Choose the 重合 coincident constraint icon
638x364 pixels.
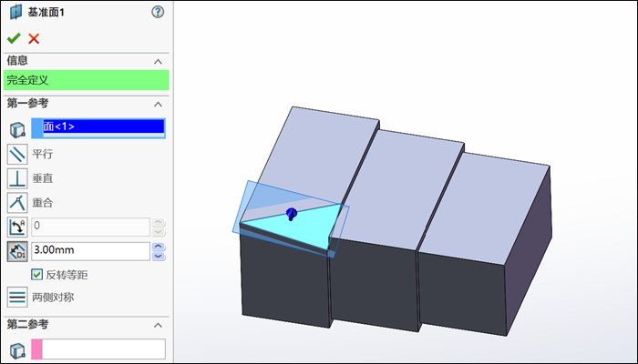click(x=17, y=203)
